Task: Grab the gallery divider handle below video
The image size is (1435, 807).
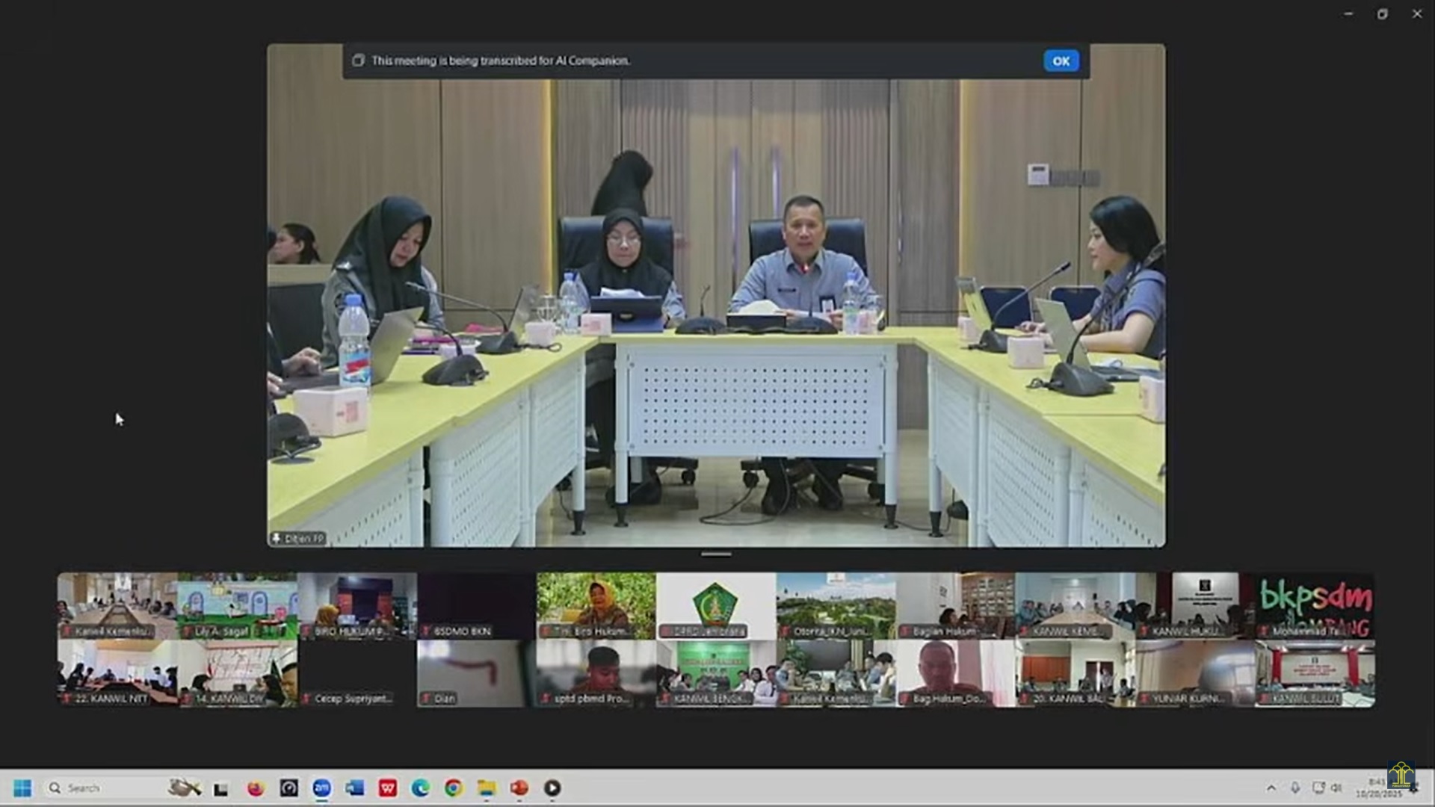Action: tap(716, 554)
